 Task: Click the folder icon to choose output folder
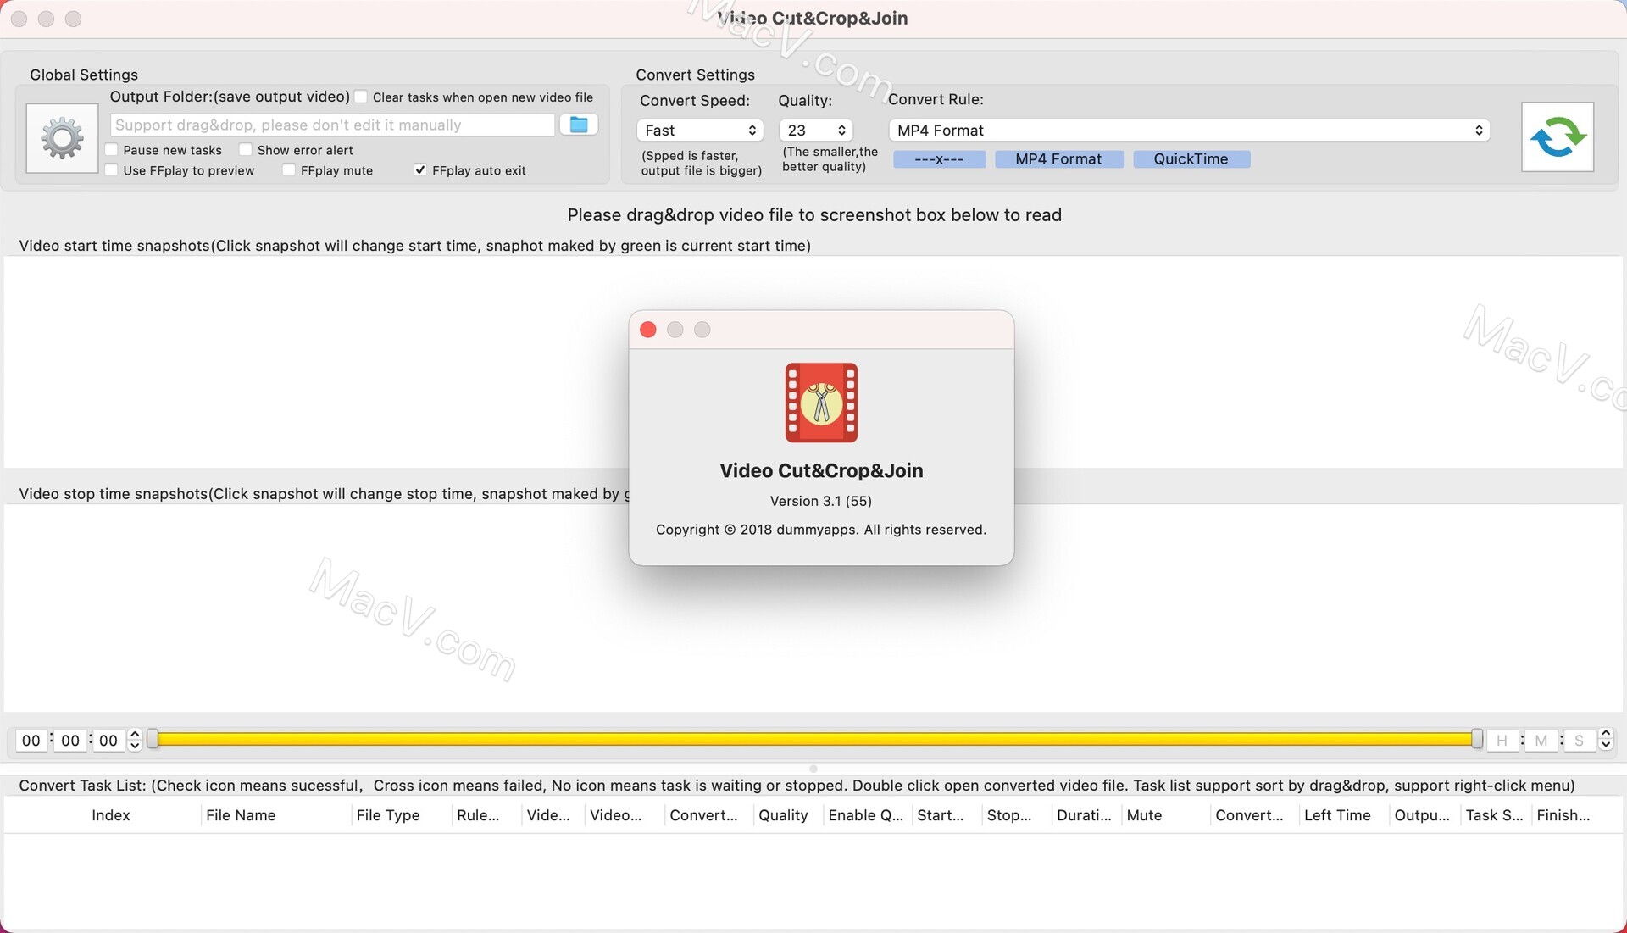point(578,125)
